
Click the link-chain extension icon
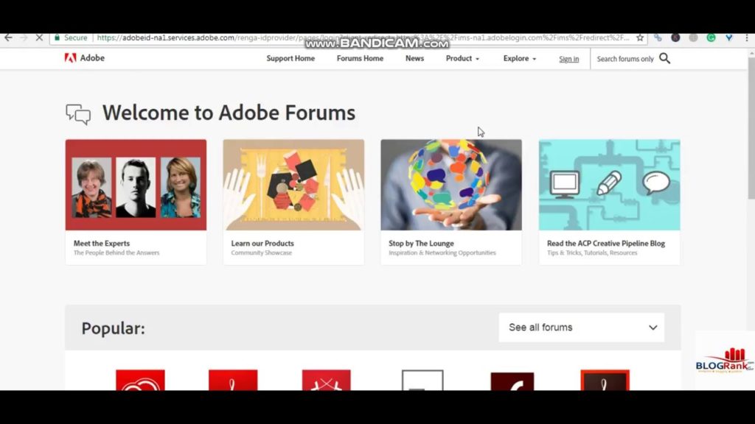658,38
